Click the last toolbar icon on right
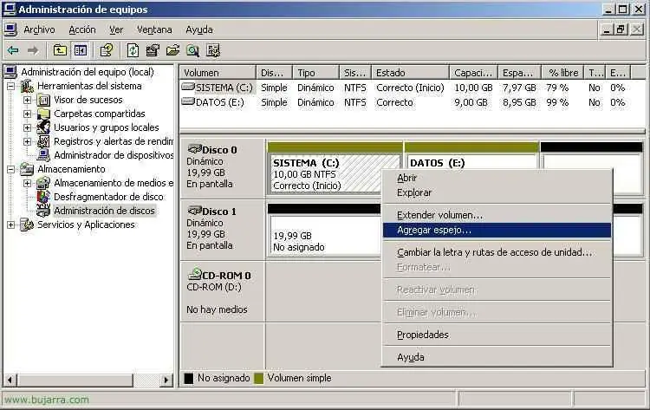The height and width of the screenshot is (410, 650). pos(213,50)
